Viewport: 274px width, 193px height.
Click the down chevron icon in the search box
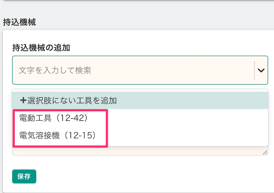261,70
